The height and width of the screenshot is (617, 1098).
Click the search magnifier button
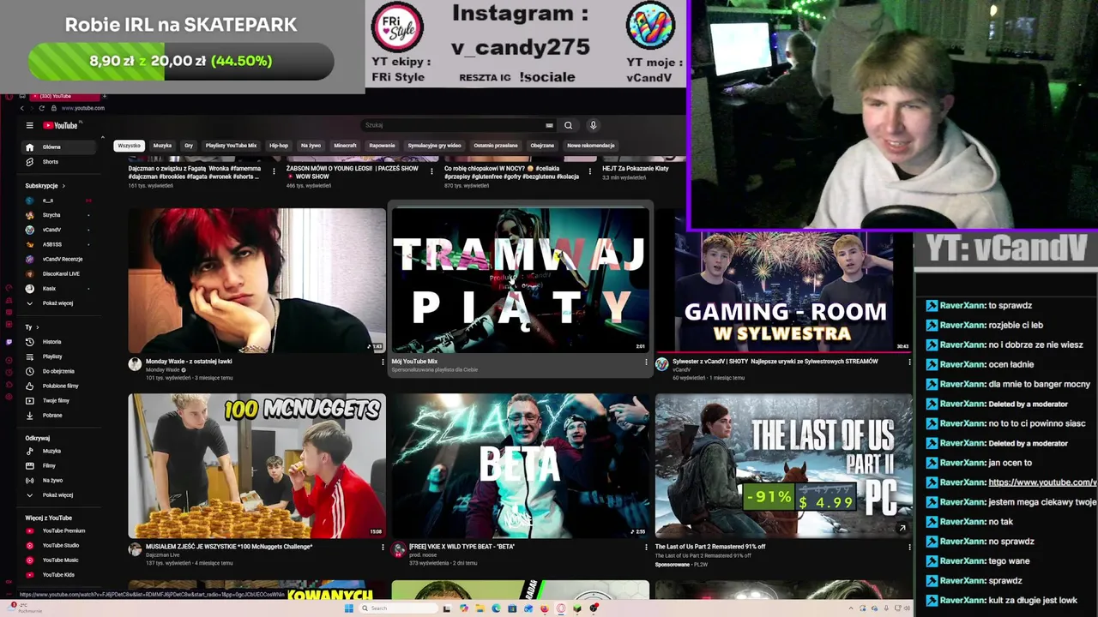568,125
